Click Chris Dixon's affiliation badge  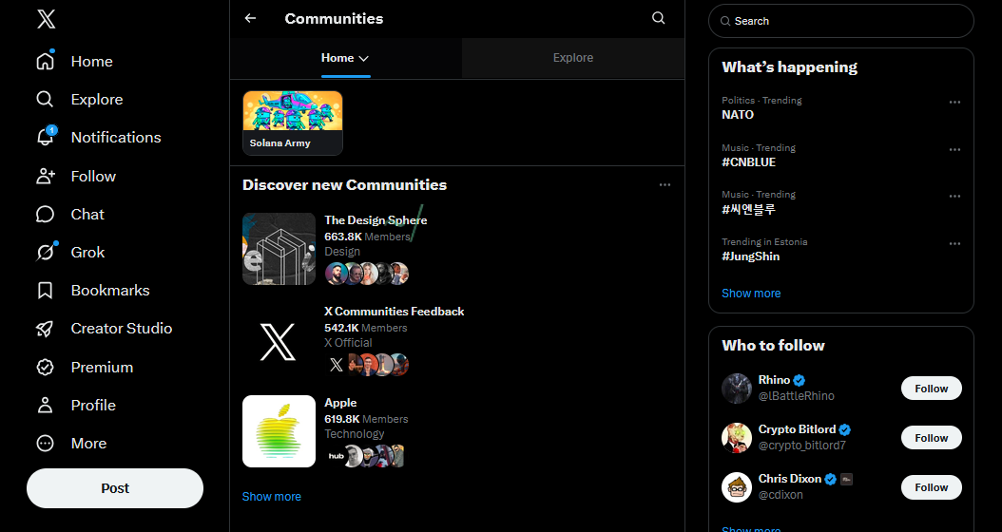point(846,479)
